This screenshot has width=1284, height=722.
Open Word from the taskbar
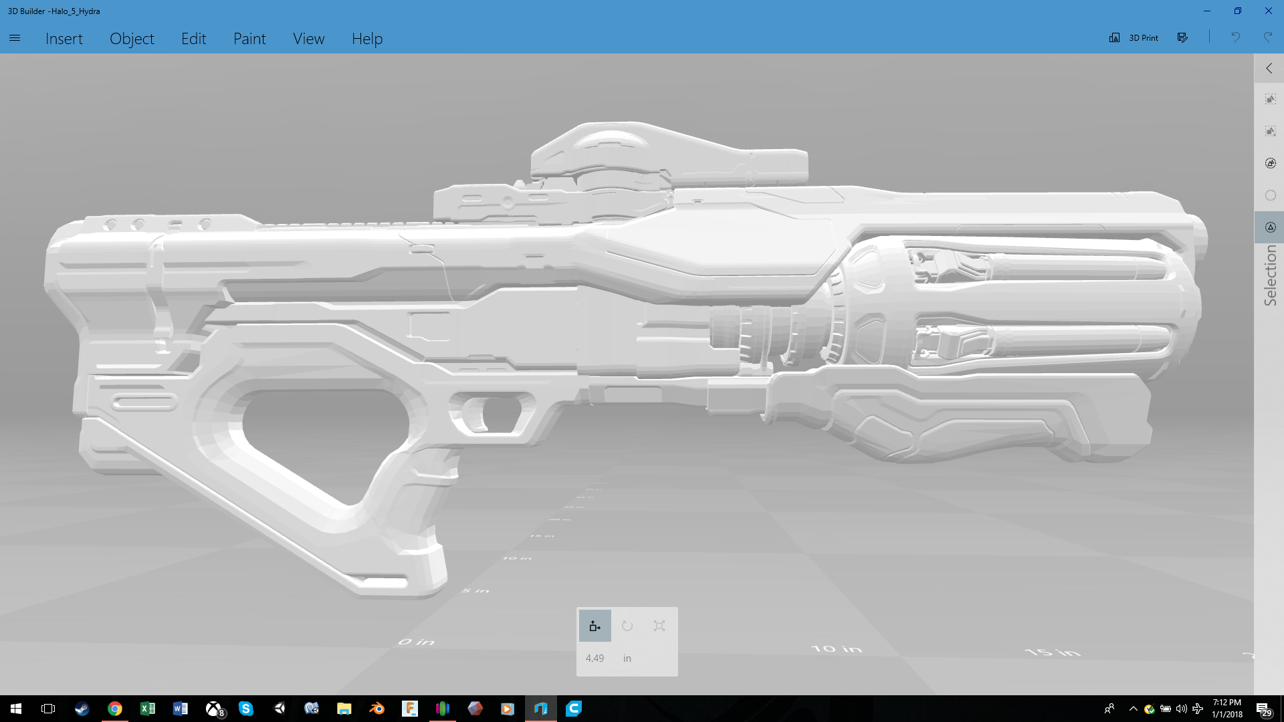click(181, 709)
